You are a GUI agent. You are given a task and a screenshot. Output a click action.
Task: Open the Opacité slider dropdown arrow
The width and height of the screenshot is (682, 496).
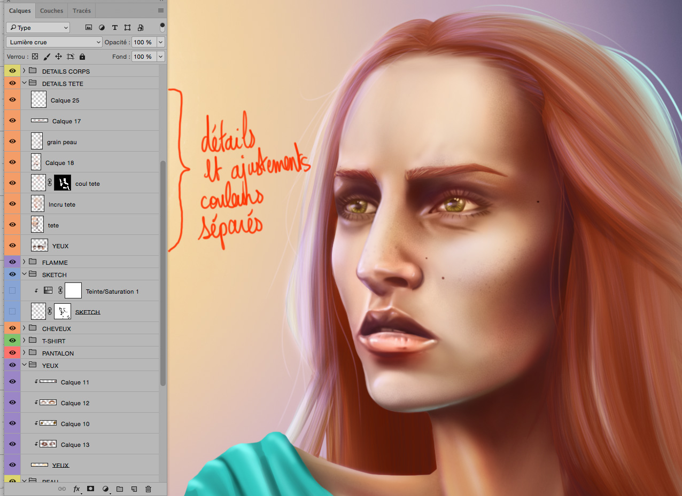coord(161,42)
